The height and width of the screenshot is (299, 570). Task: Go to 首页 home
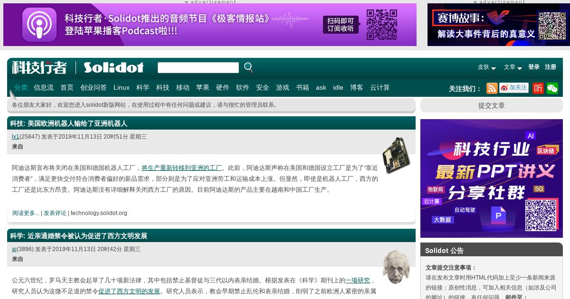point(67,88)
